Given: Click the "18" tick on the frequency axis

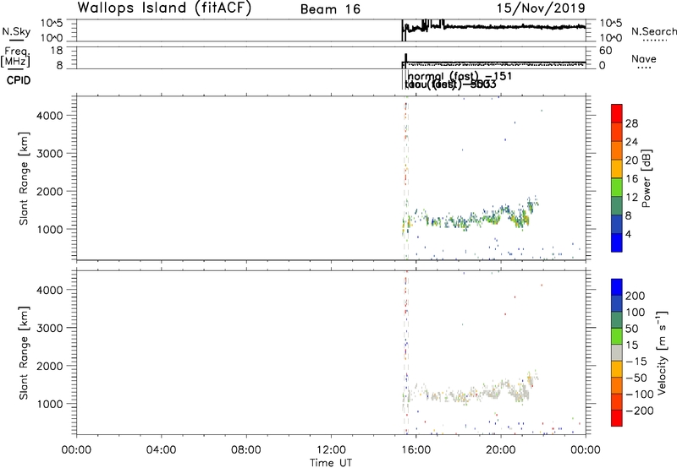Looking at the screenshot, I should [x=57, y=51].
